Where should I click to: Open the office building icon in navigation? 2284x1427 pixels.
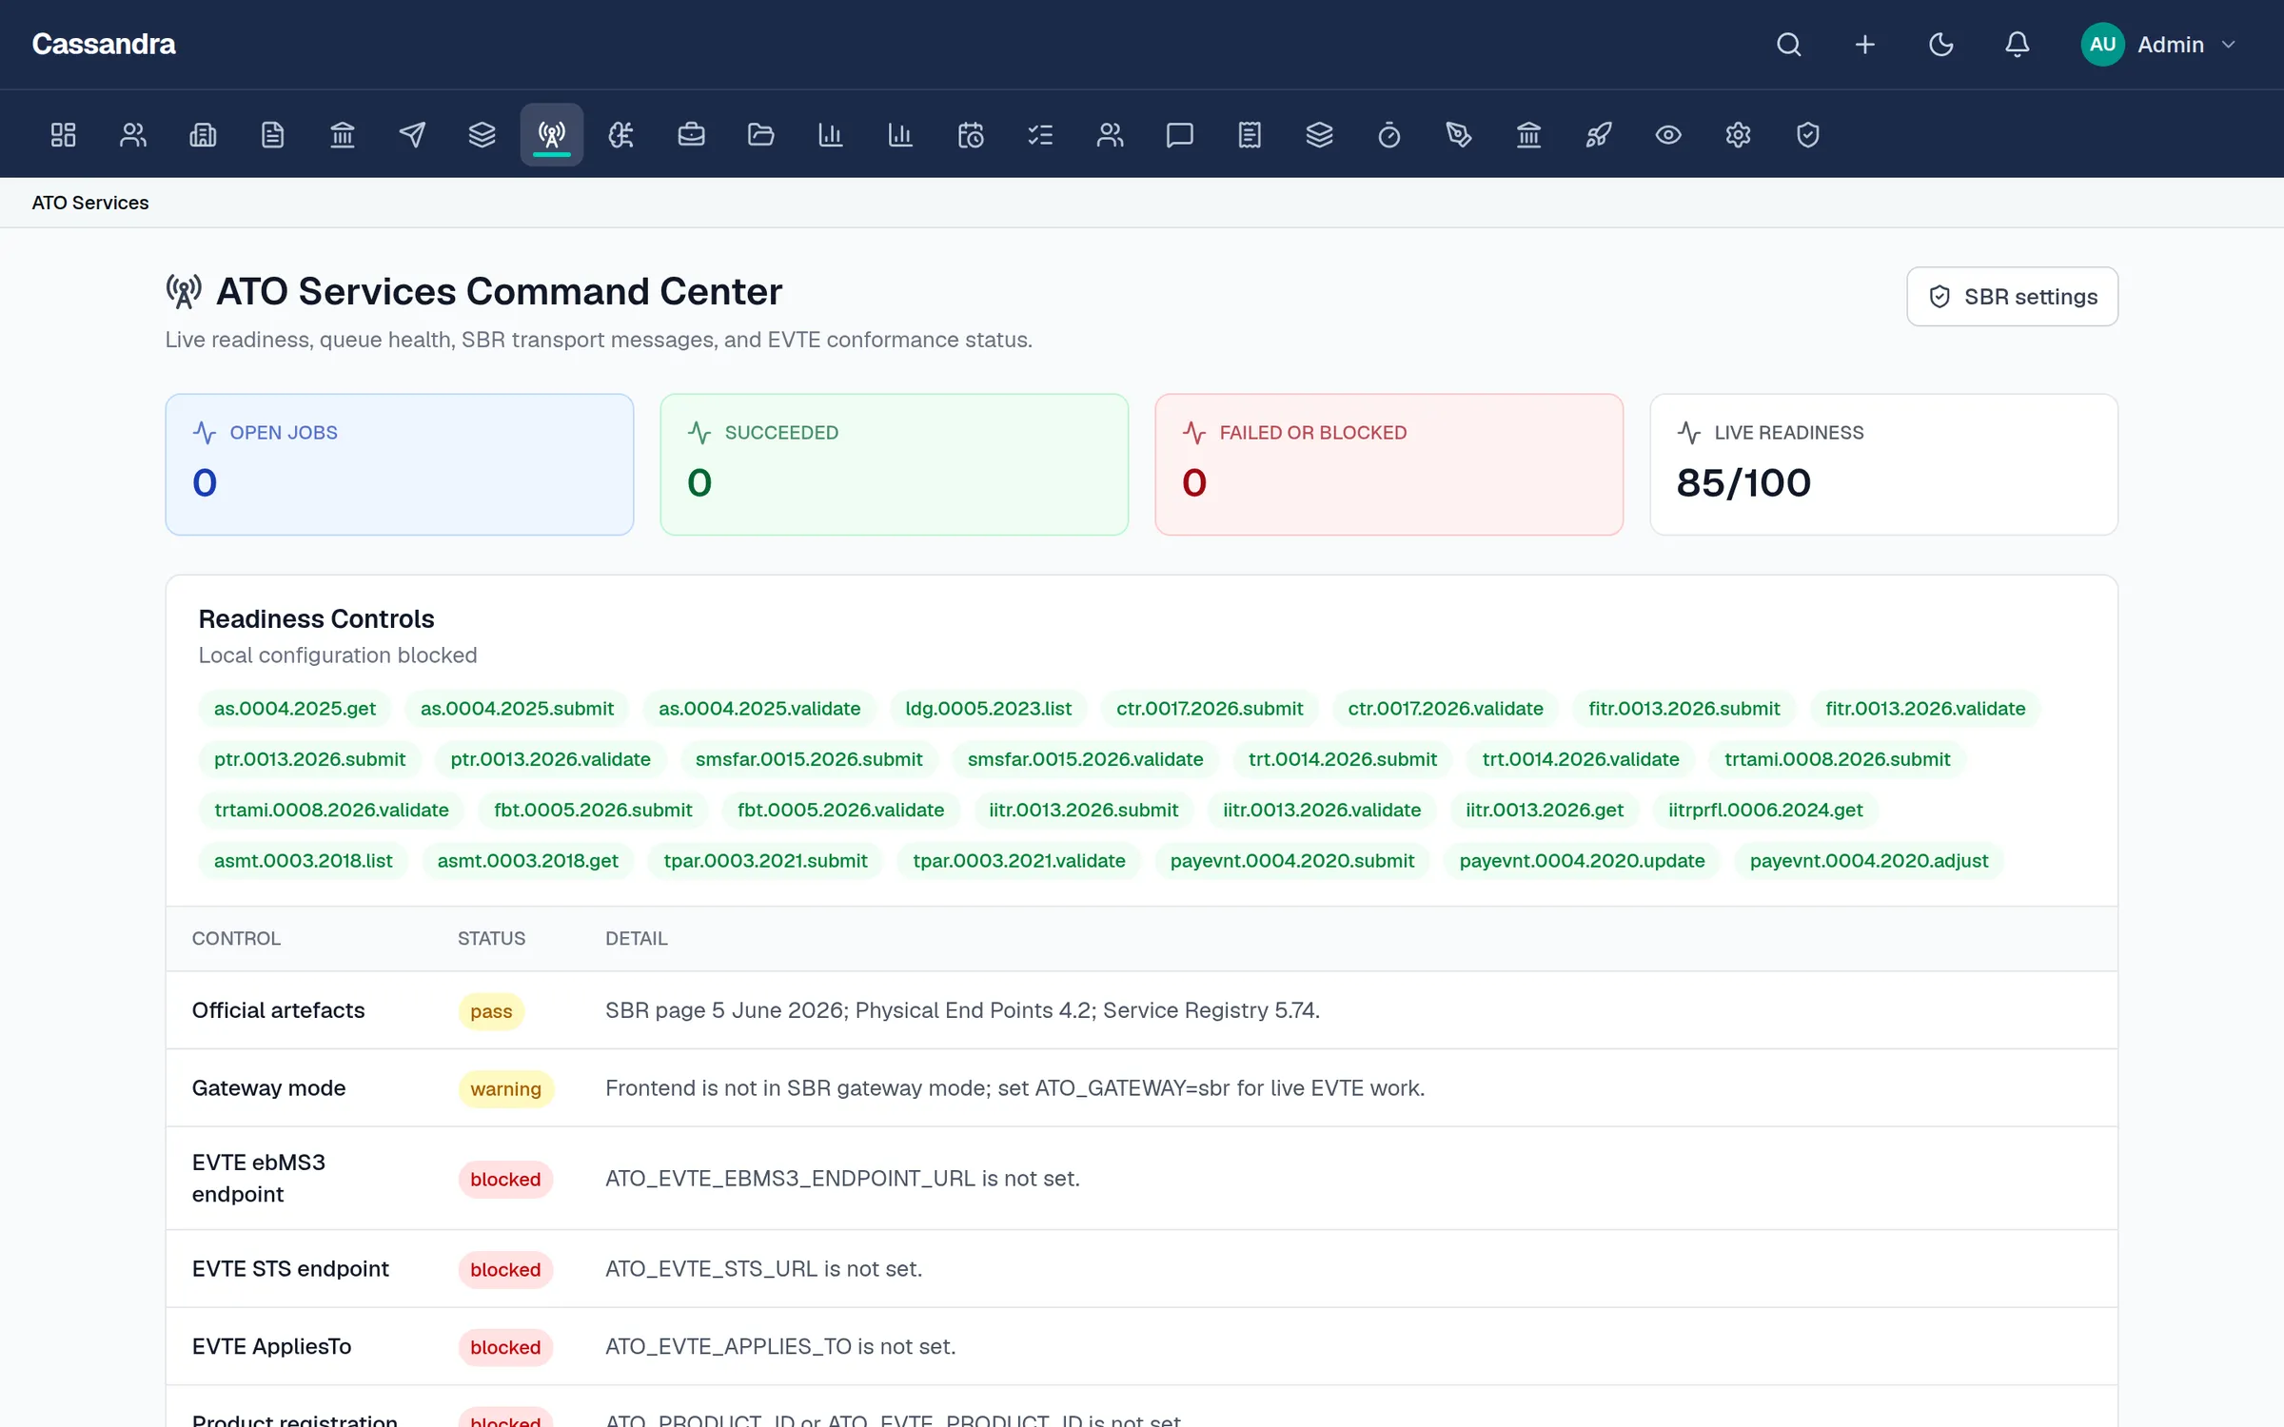203,135
